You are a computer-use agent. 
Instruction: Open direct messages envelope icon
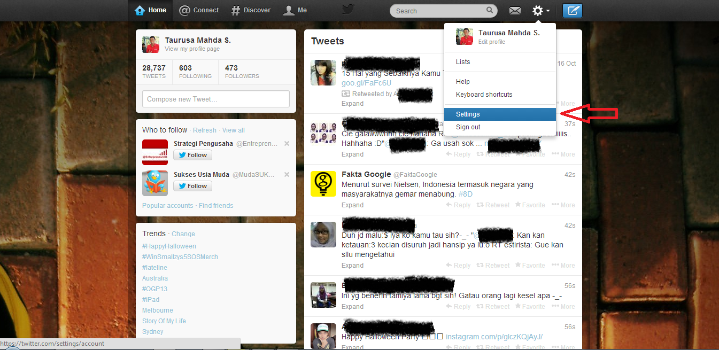(515, 11)
